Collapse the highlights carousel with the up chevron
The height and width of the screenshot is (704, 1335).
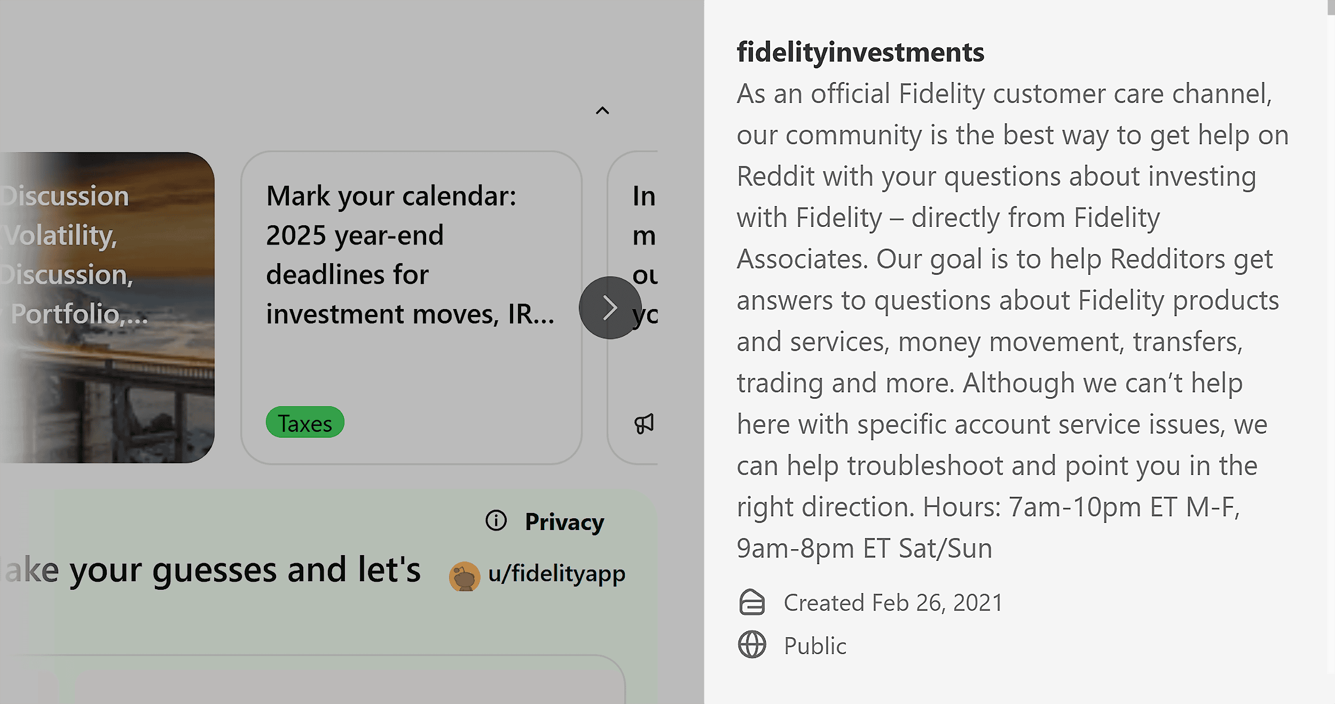coord(603,110)
